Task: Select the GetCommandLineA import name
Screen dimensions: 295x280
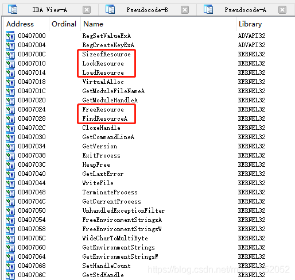Action: pos(108,137)
